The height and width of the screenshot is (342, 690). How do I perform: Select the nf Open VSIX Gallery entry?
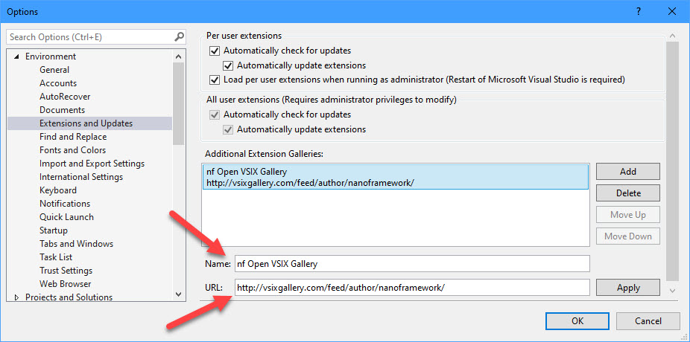[395, 177]
